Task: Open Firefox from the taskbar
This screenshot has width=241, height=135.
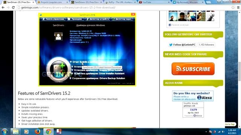Action: 37,132
